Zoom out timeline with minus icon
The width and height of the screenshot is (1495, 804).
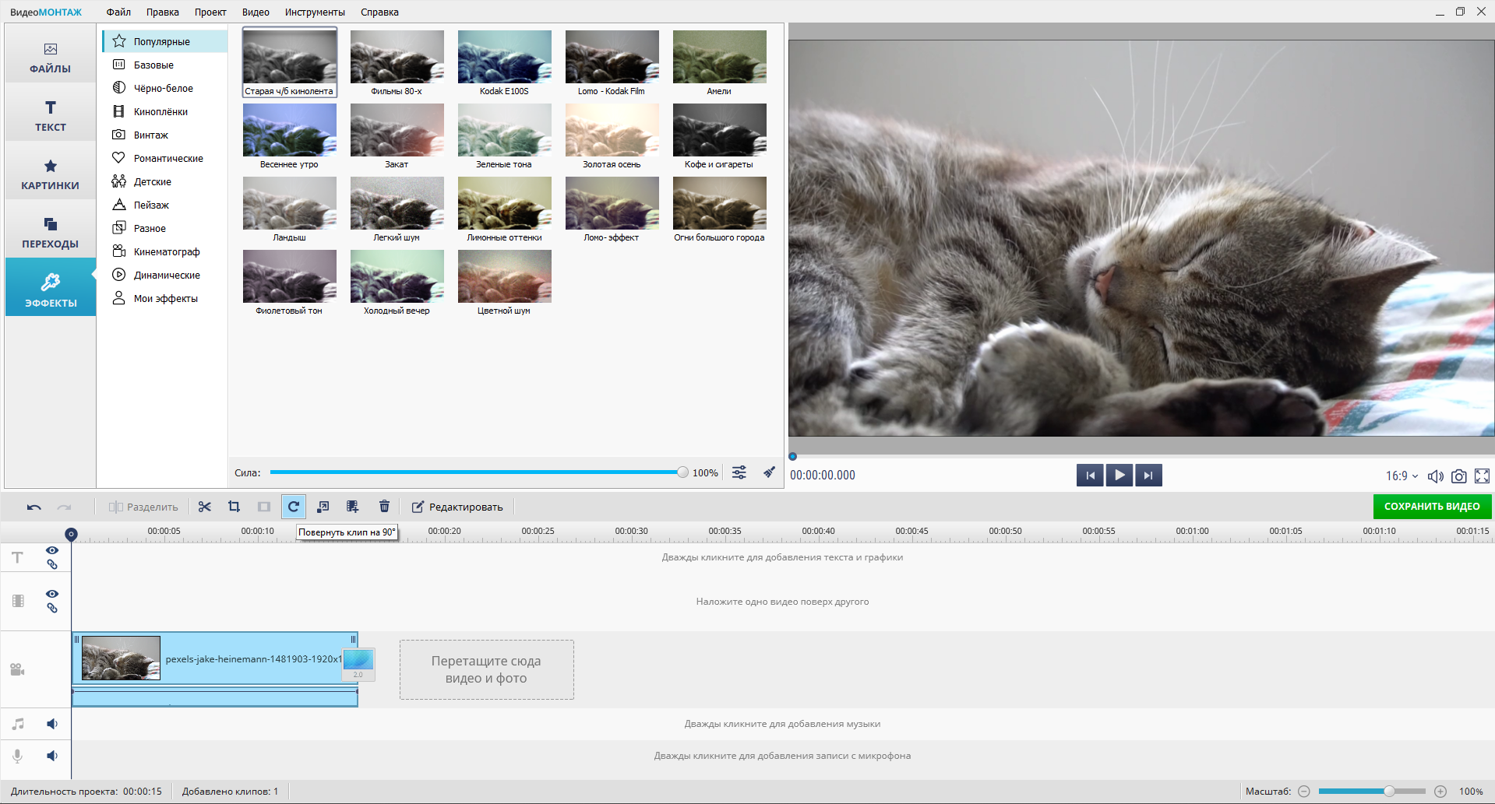[x=1303, y=792]
